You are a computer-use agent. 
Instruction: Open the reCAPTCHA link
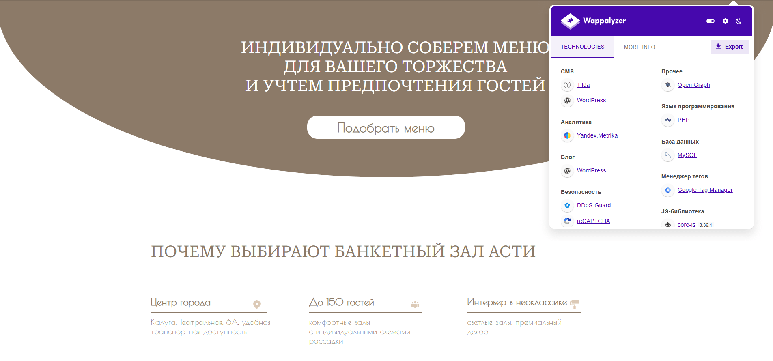click(594, 221)
